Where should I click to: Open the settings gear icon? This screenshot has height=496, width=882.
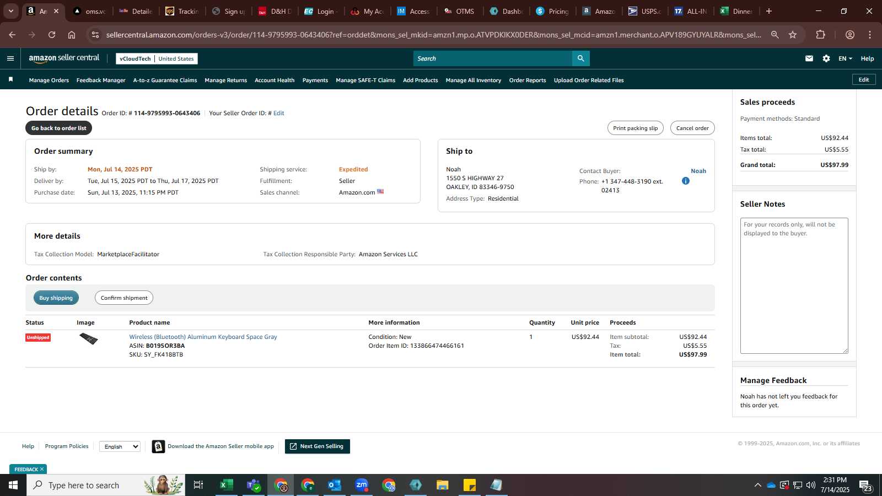826,58
